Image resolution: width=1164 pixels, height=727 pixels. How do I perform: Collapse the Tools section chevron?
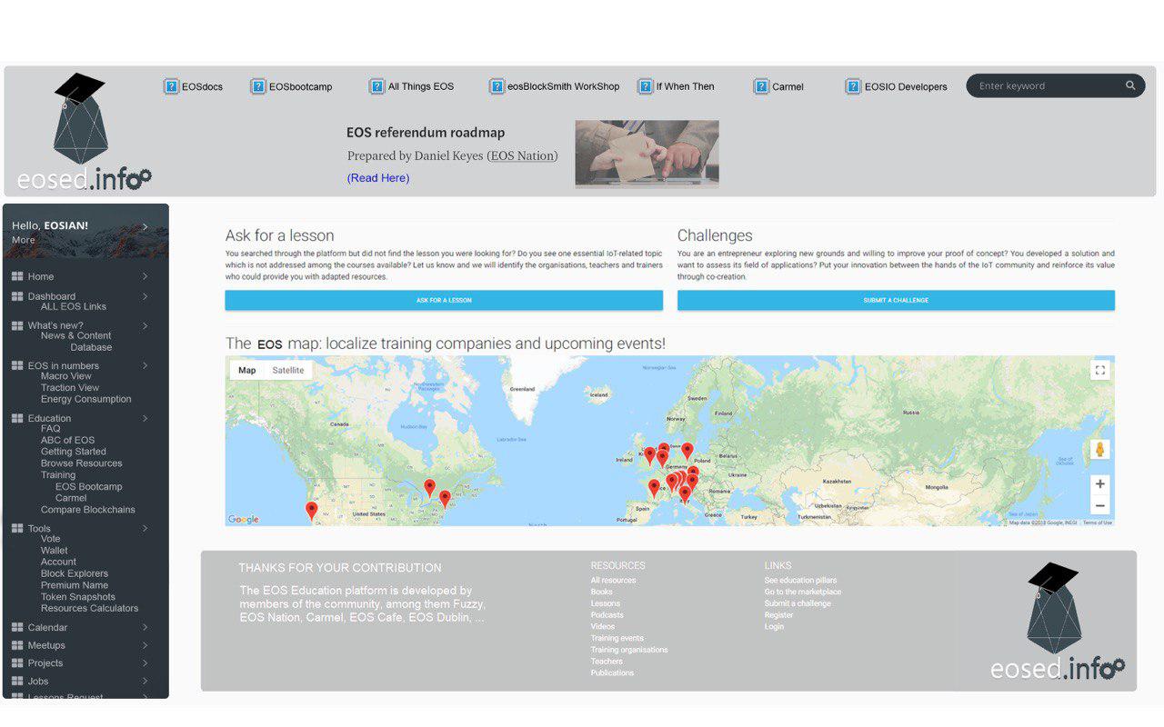click(x=145, y=528)
